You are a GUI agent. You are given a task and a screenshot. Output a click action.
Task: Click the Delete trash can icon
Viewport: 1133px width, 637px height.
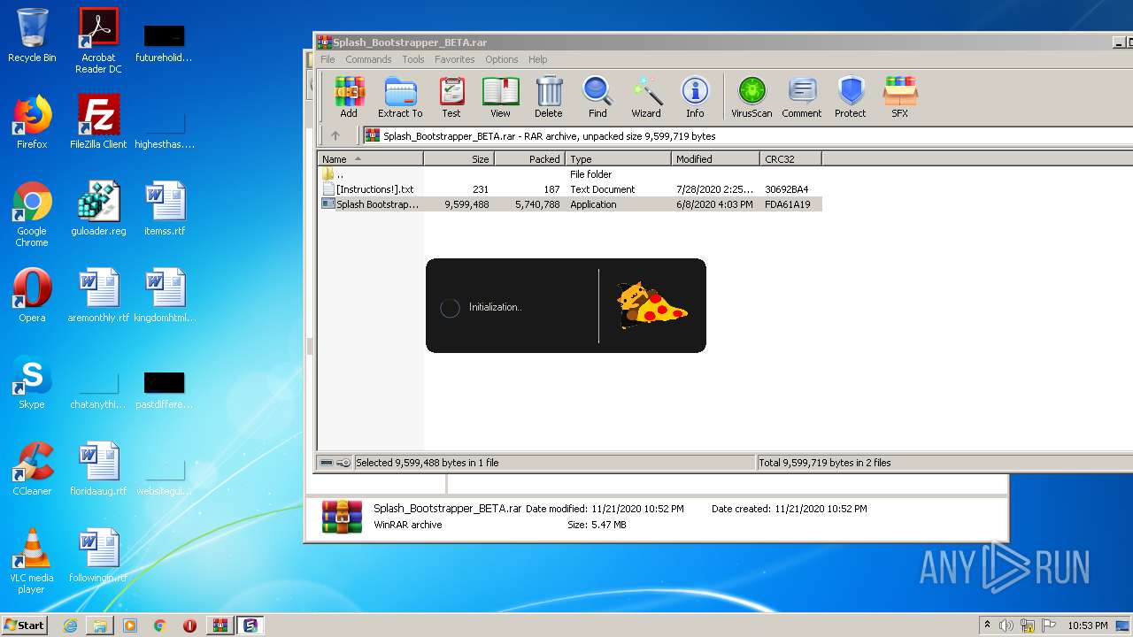tap(549, 97)
